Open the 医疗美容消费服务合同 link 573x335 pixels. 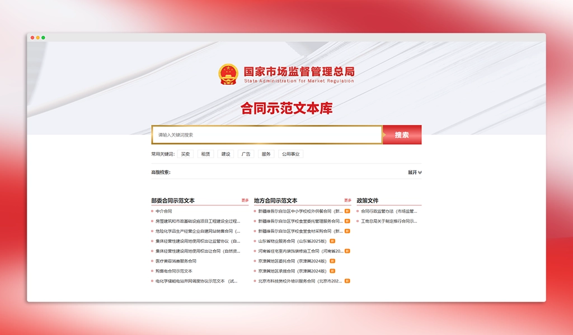(x=176, y=261)
